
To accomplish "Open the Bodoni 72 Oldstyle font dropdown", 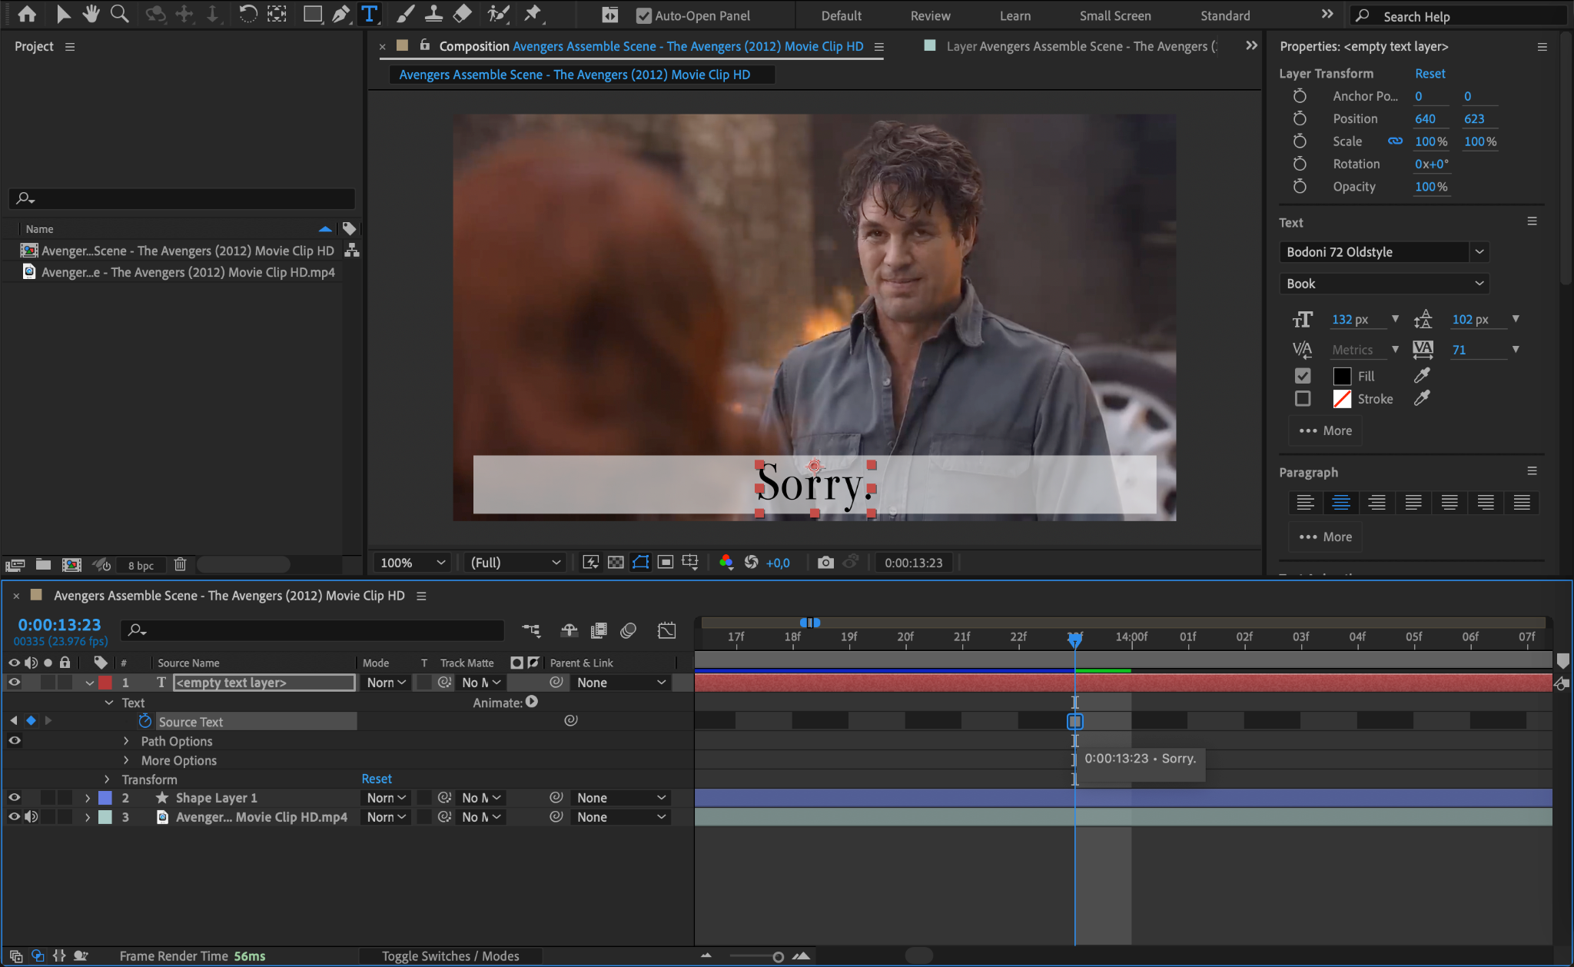I will [x=1479, y=252].
